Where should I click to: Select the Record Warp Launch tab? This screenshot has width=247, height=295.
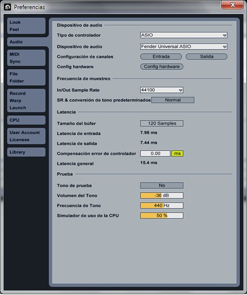[26, 101]
